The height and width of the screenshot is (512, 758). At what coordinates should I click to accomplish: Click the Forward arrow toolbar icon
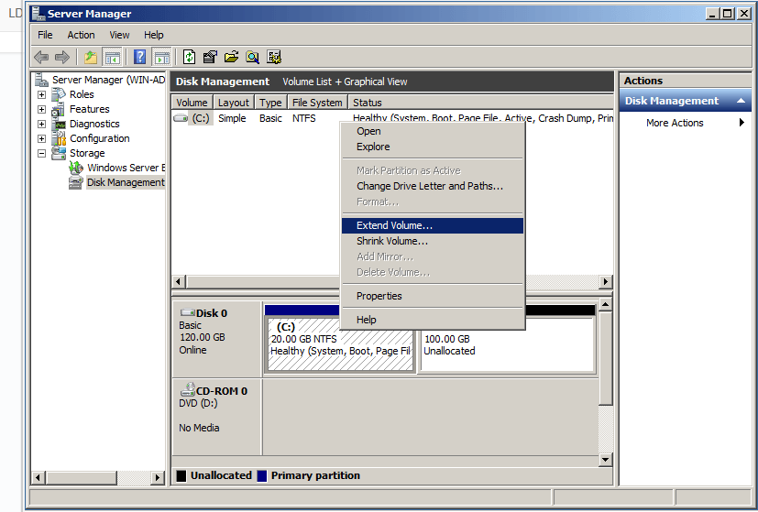[x=62, y=58]
